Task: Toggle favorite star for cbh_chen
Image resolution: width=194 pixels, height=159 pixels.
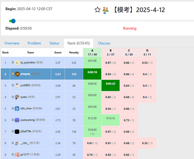Action: click(x=13, y=108)
